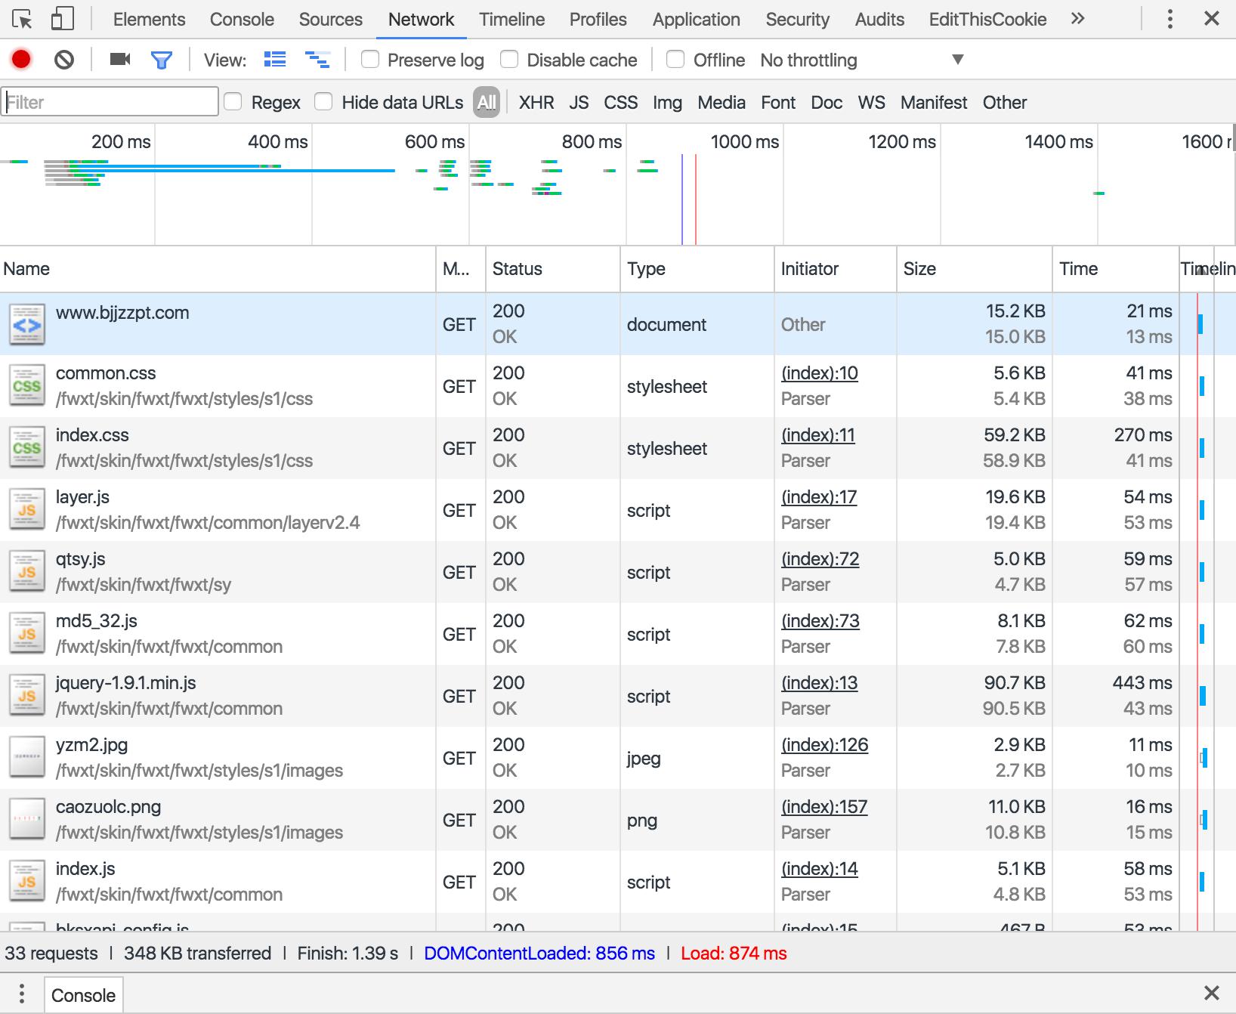Switch to the Sources tab
Image resolution: width=1236 pixels, height=1014 pixels.
pyautogui.click(x=330, y=20)
